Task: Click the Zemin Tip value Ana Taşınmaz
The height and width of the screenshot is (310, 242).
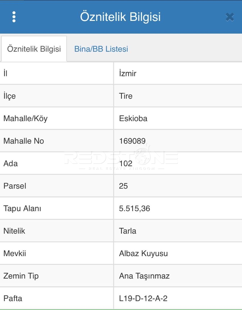Action: tap(144, 276)
